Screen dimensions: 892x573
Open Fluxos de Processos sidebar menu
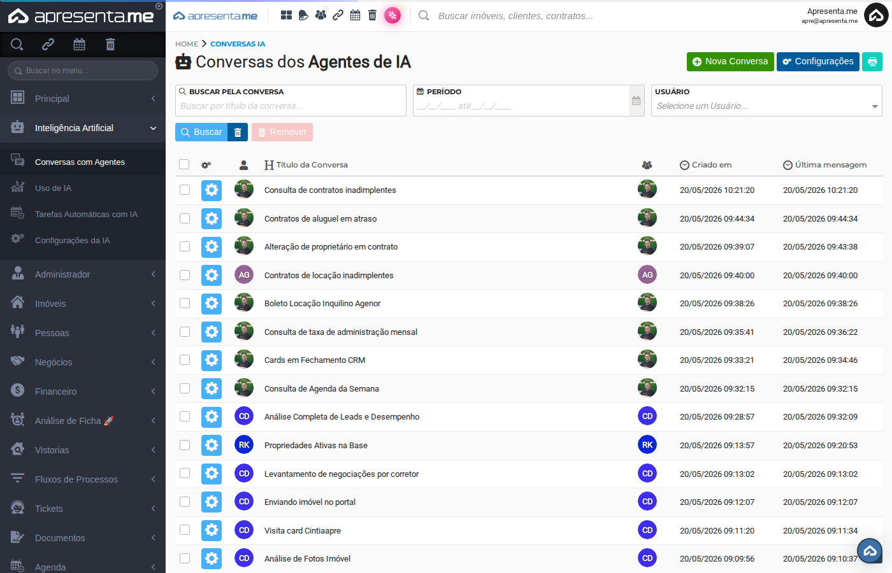(83, 479)
